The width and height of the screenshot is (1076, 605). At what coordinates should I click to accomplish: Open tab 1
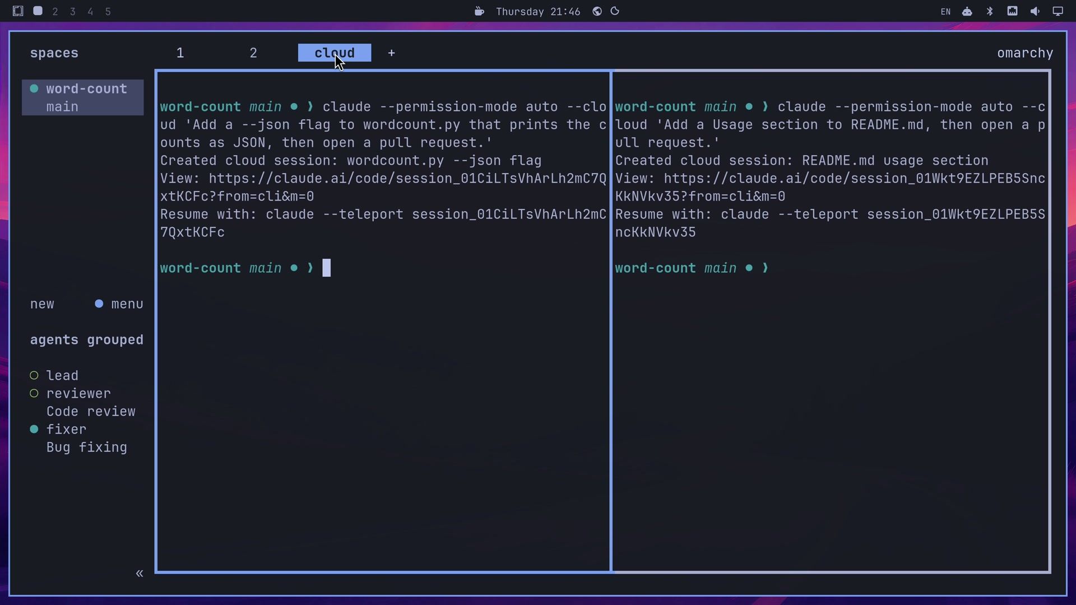point(180,53)
